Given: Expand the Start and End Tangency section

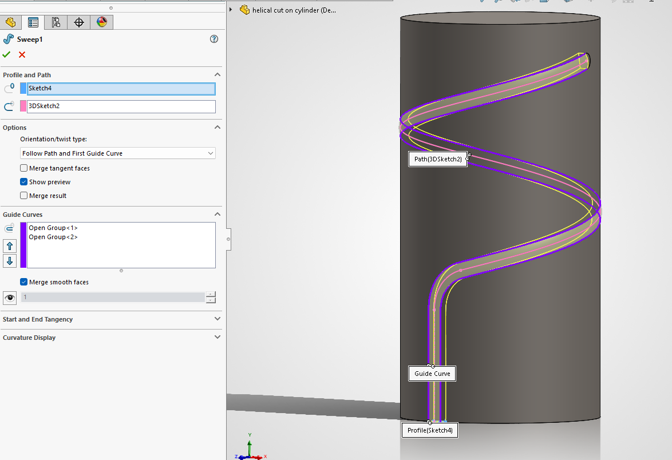Looking at the screenshot, I should point(218,319).
